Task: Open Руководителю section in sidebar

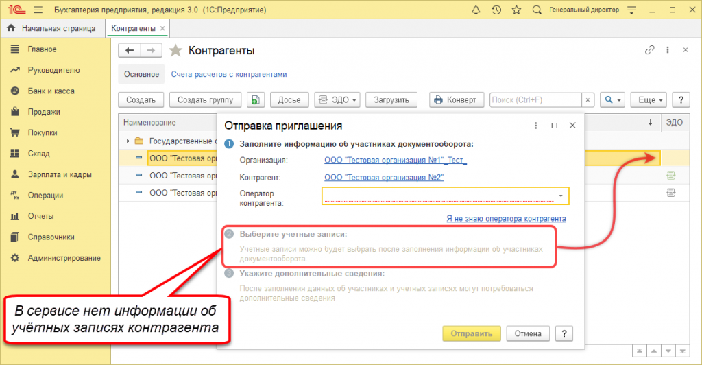Action: click(53, 70)
